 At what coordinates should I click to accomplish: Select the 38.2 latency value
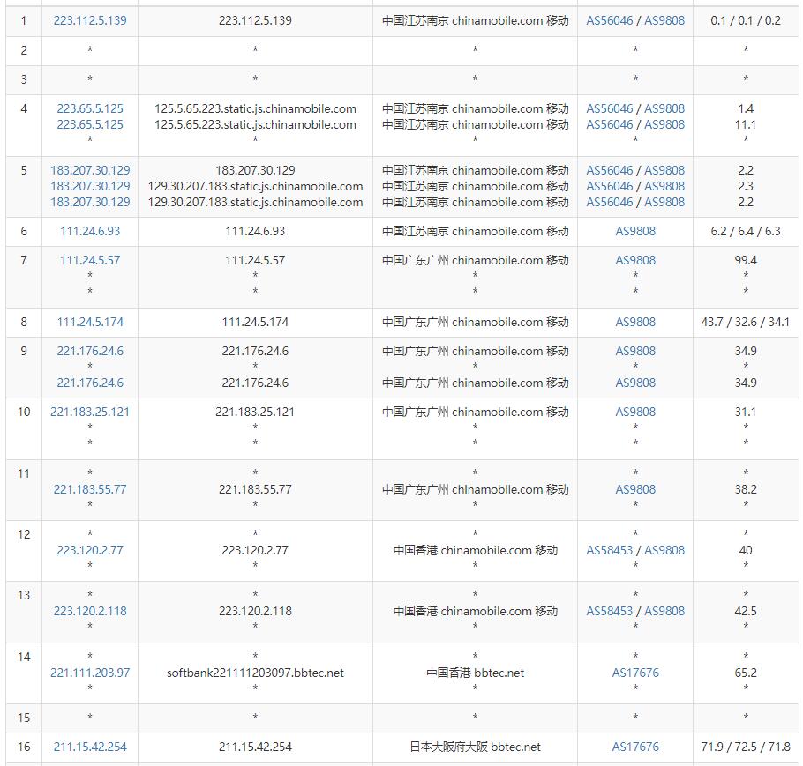point(745,489)
